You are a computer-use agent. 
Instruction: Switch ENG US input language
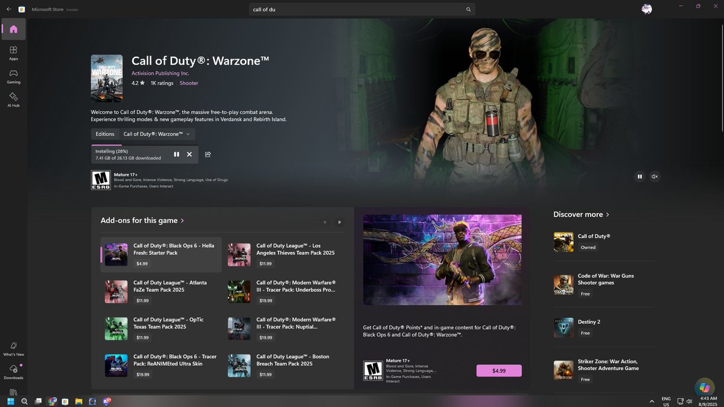pos(666,401)
